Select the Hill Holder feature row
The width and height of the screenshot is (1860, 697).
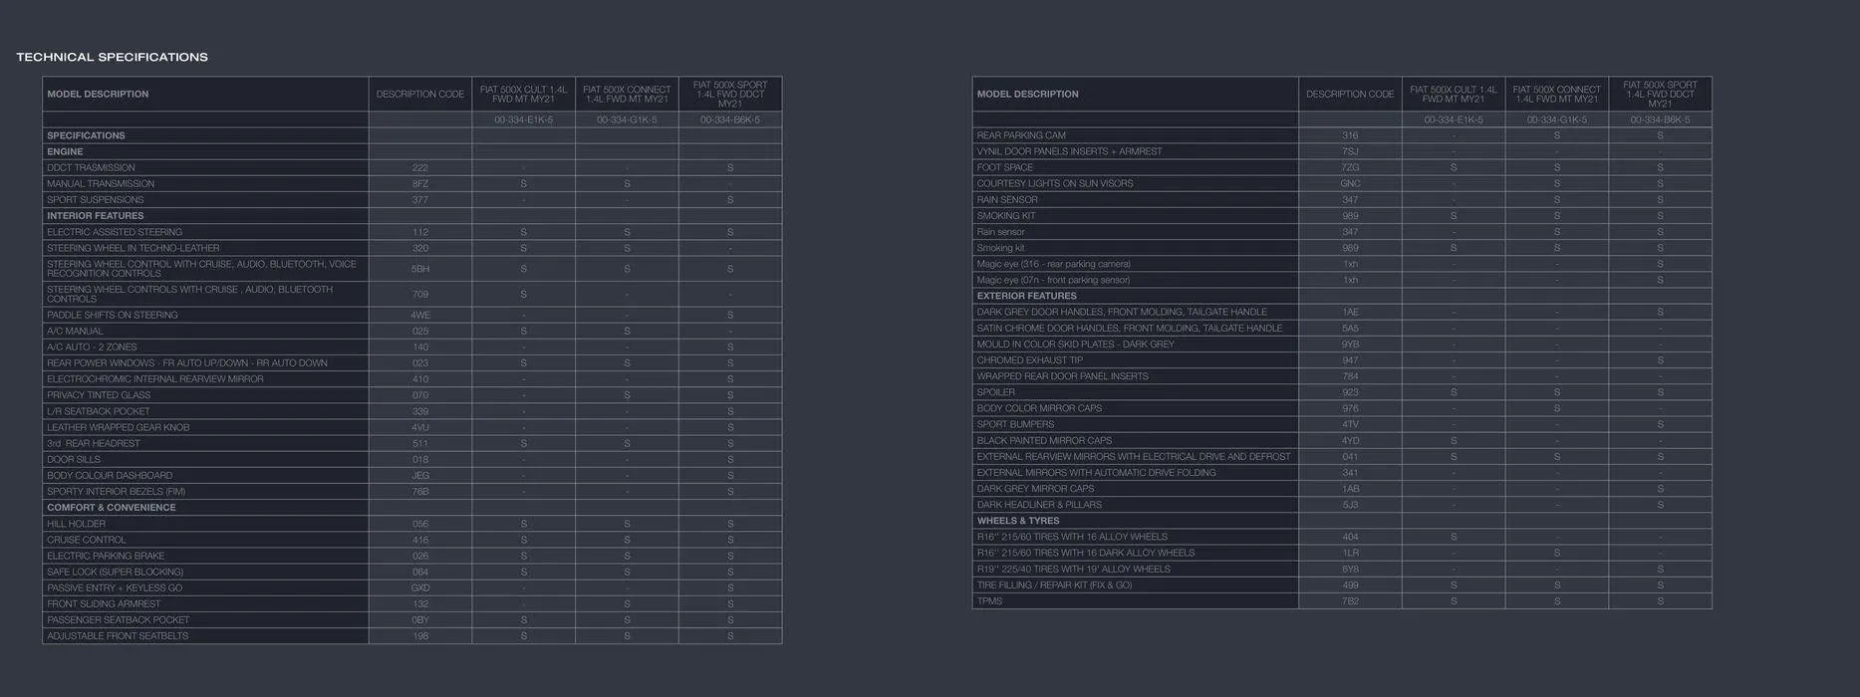coord(77,524)
